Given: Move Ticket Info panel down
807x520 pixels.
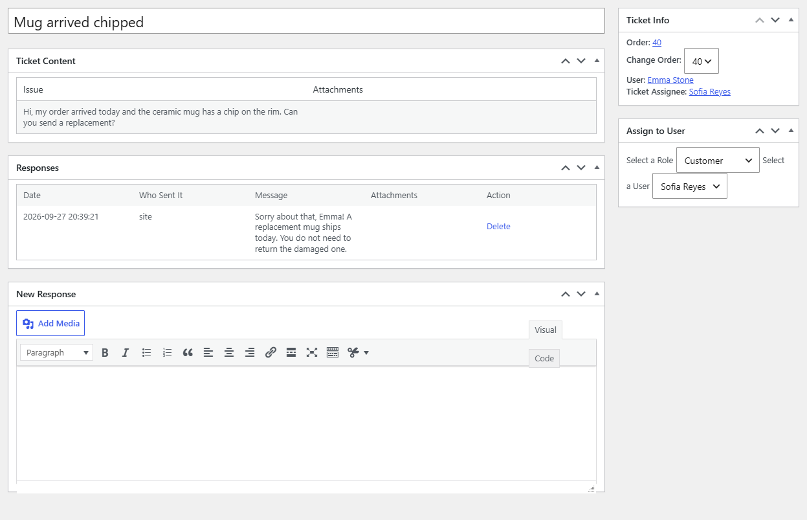Looking at the screenshot, I should pos(775,20).
